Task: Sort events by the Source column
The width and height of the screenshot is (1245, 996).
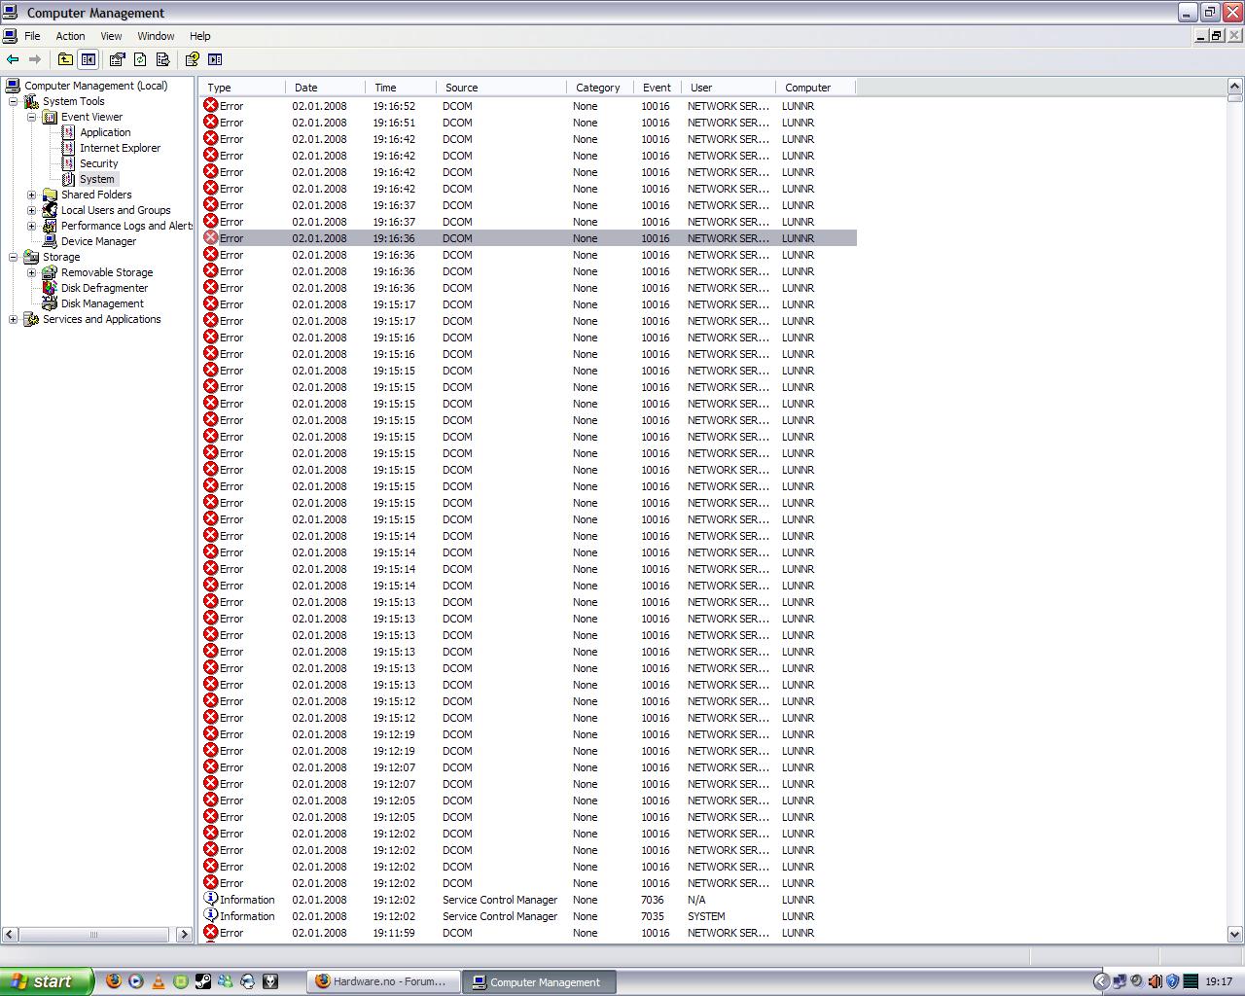Action: (x=501, y=88)
